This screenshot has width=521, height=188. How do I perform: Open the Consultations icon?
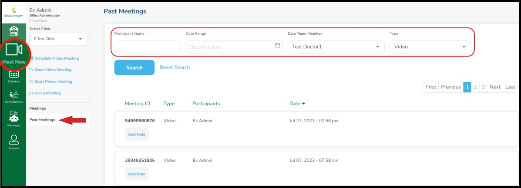[14, 94]
